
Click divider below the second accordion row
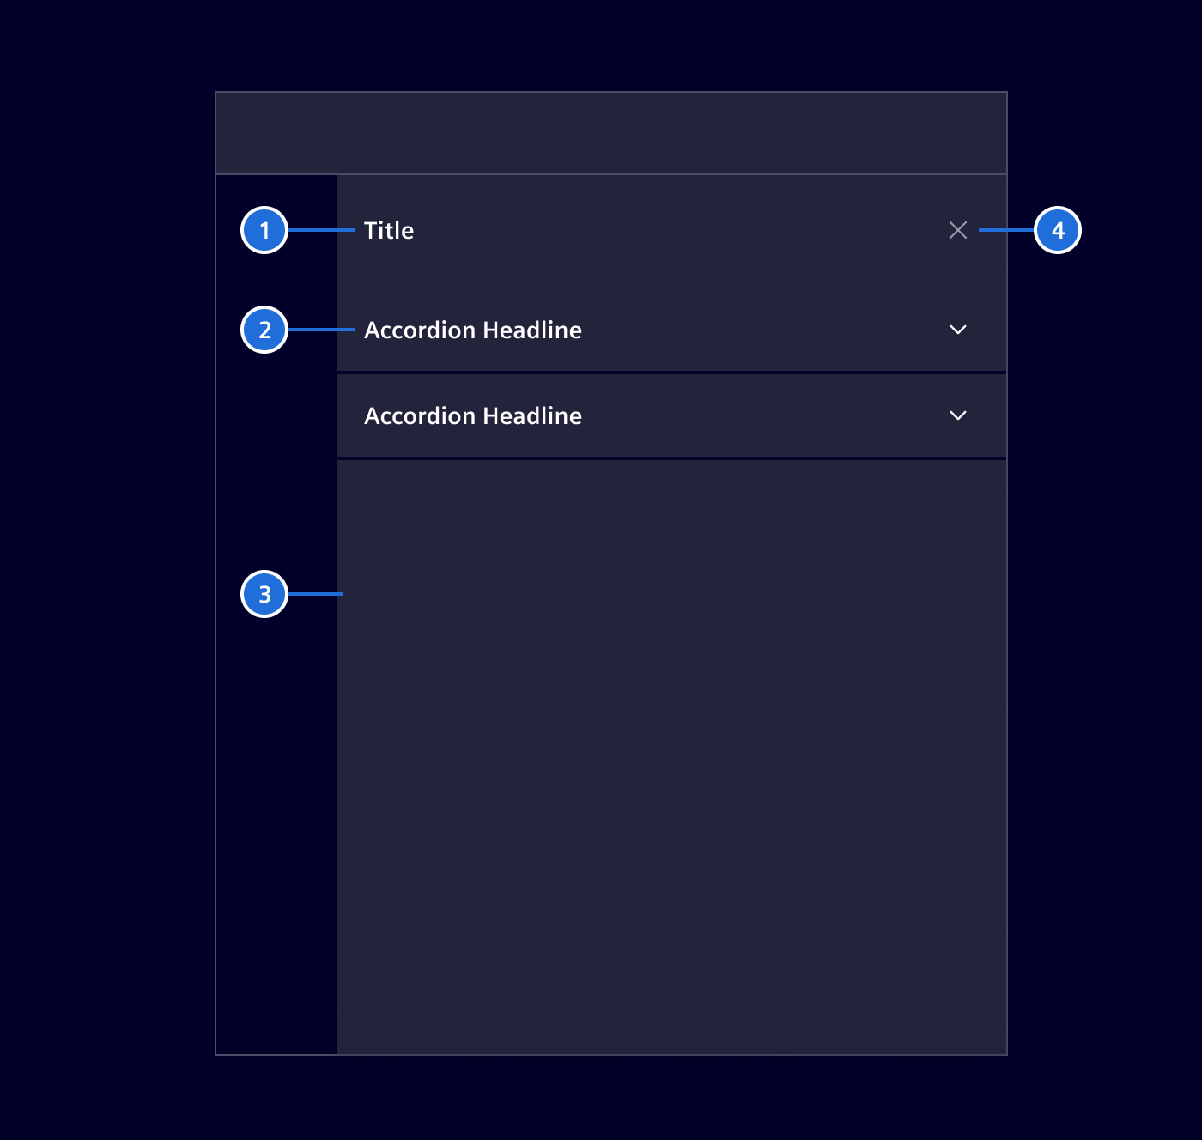point(671,458)
